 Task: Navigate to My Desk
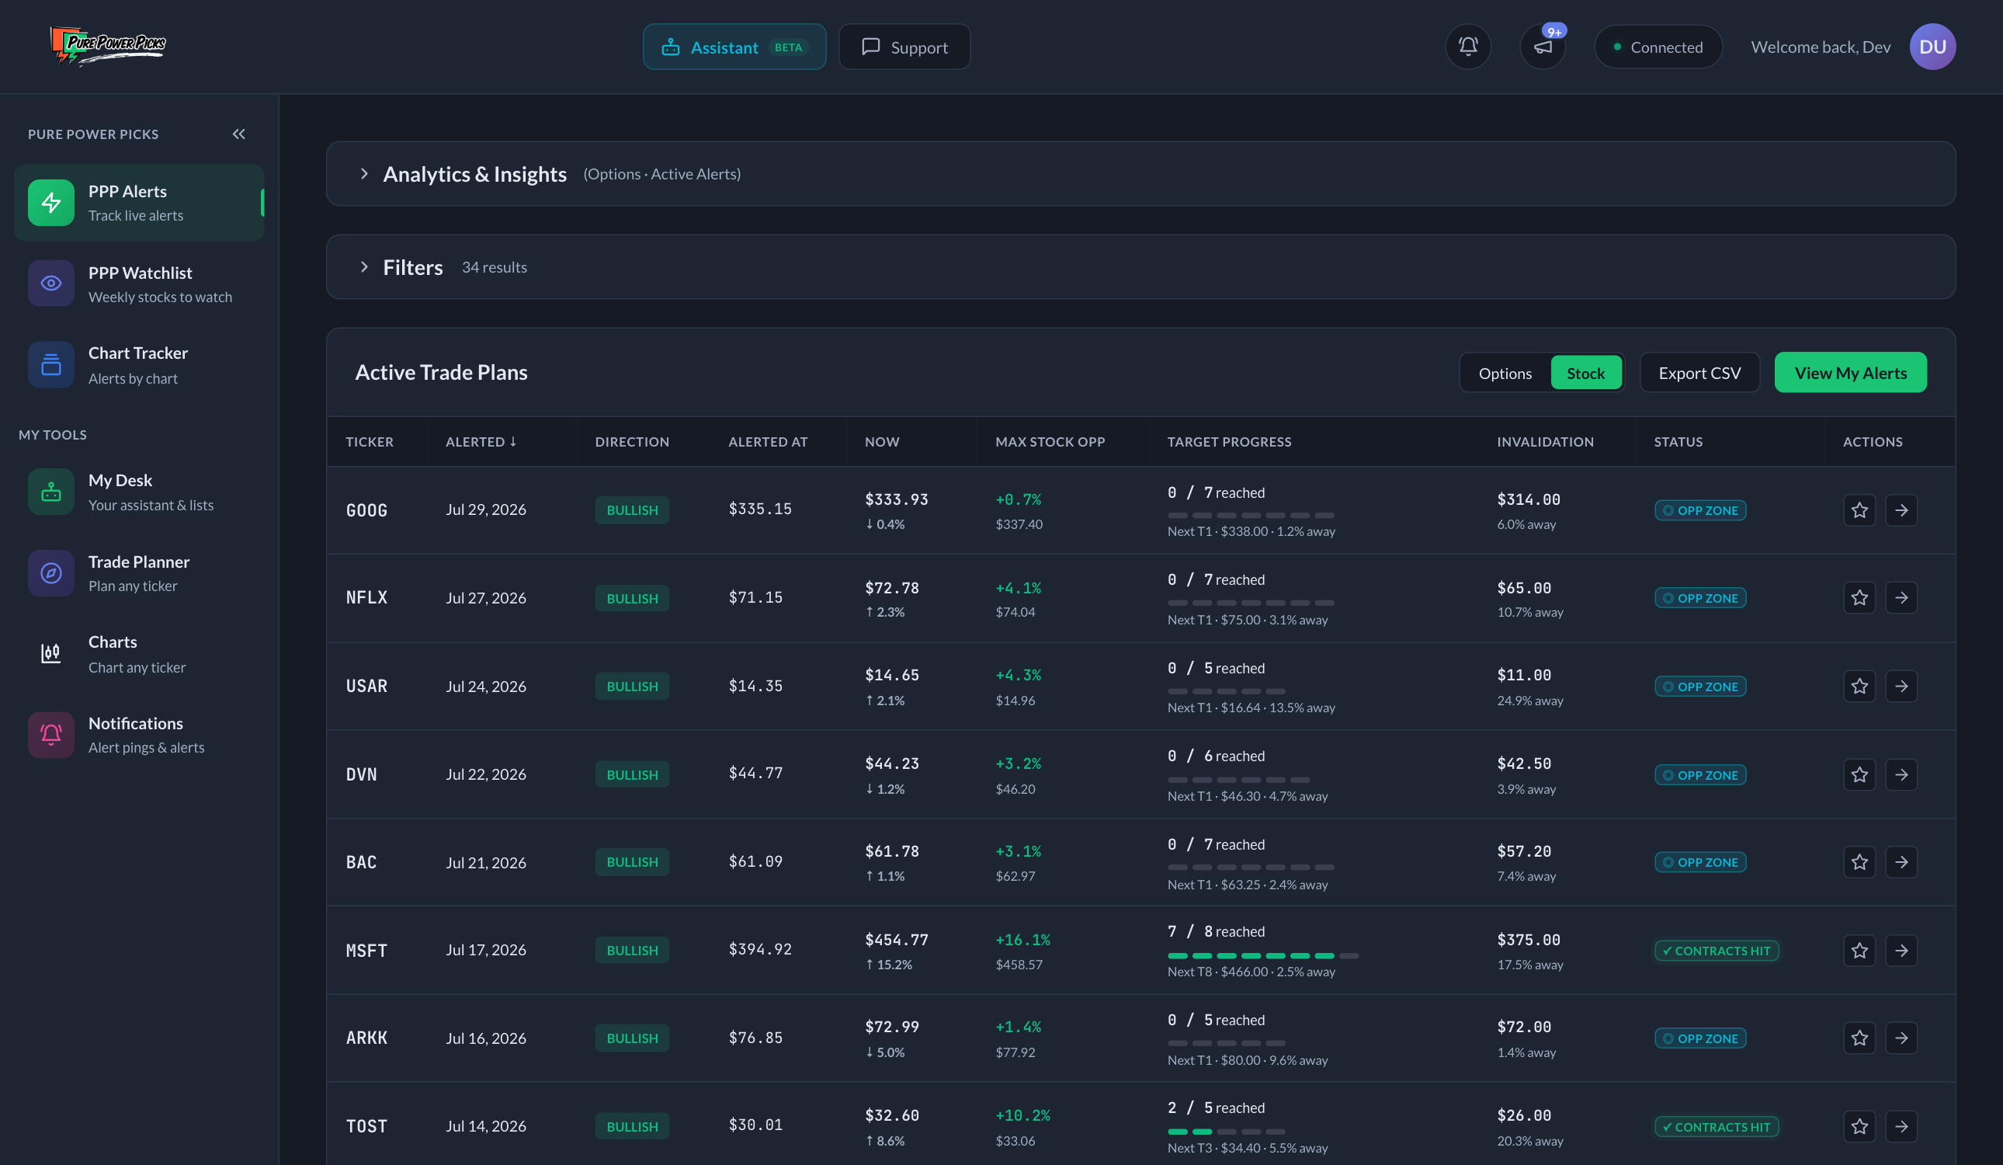(139, 492)
